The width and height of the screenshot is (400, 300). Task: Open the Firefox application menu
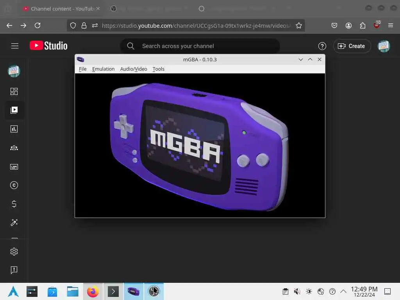coord(391,25)
